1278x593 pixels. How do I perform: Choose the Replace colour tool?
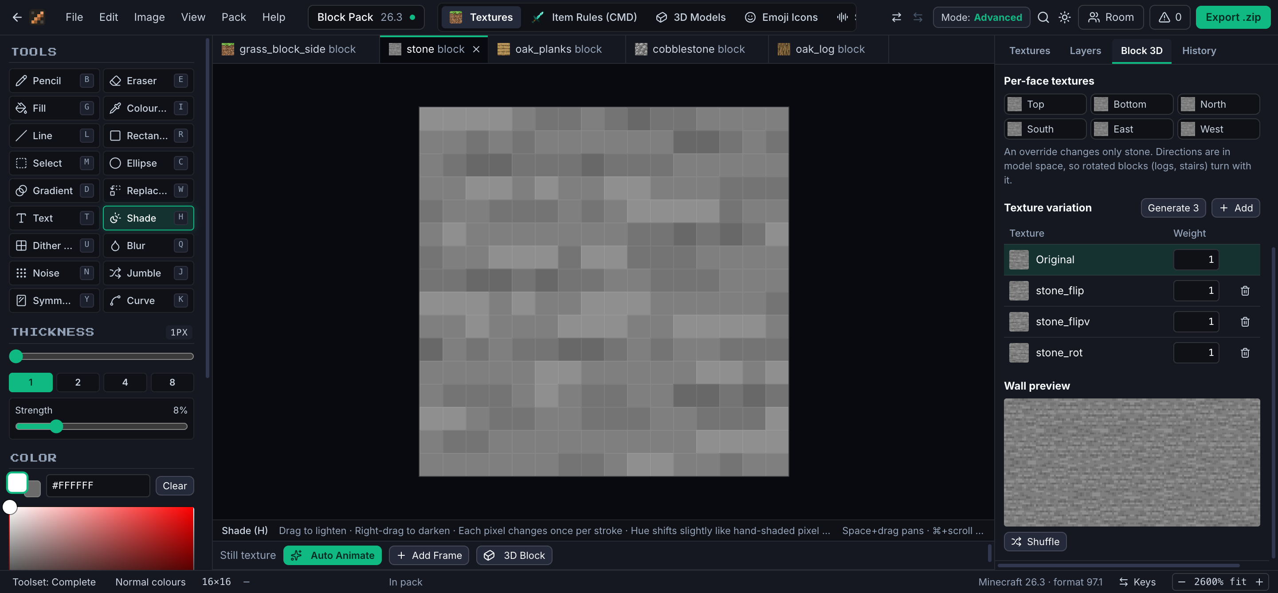[149, 191]
